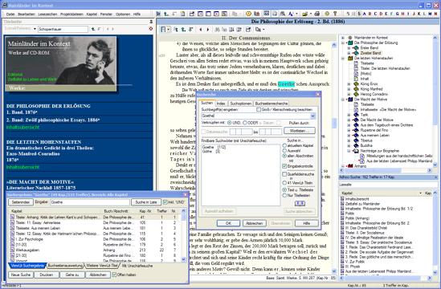Select the UND radio button
Viewport: 441px width, 289px height.
(x=230, y=123)
